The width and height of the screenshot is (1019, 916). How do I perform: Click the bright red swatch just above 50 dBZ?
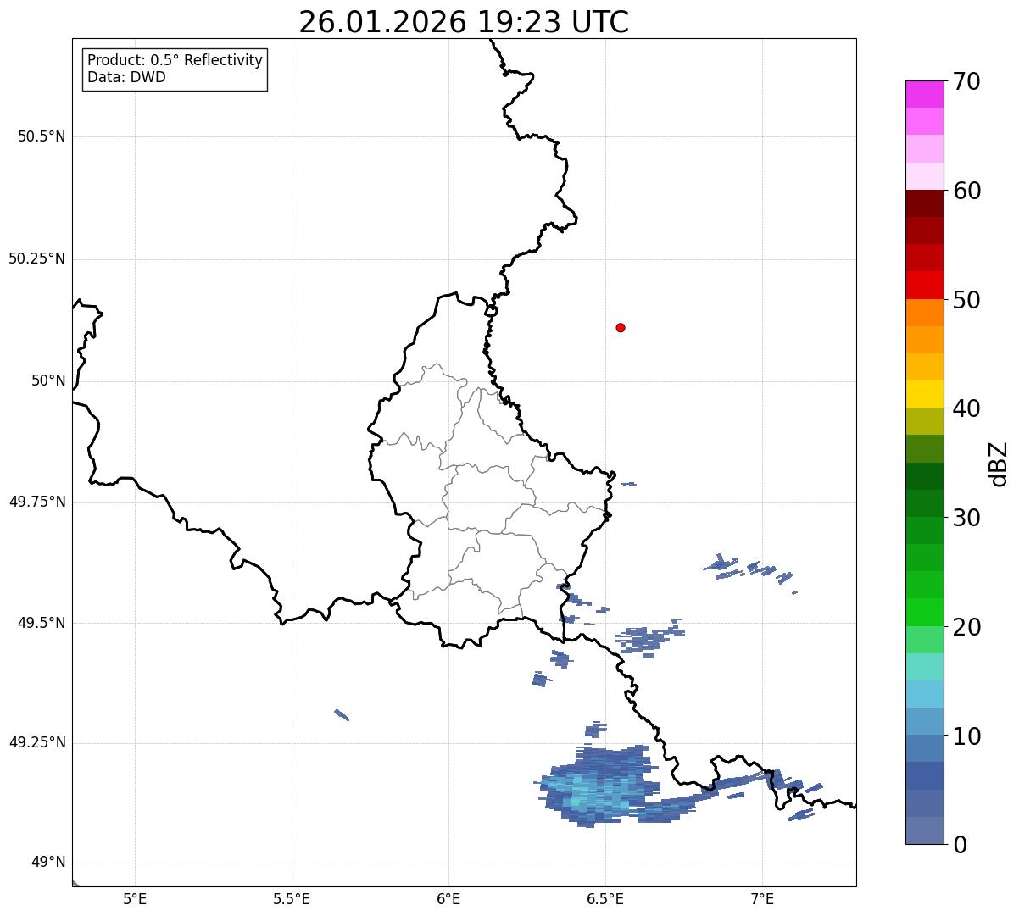[925, 285]
